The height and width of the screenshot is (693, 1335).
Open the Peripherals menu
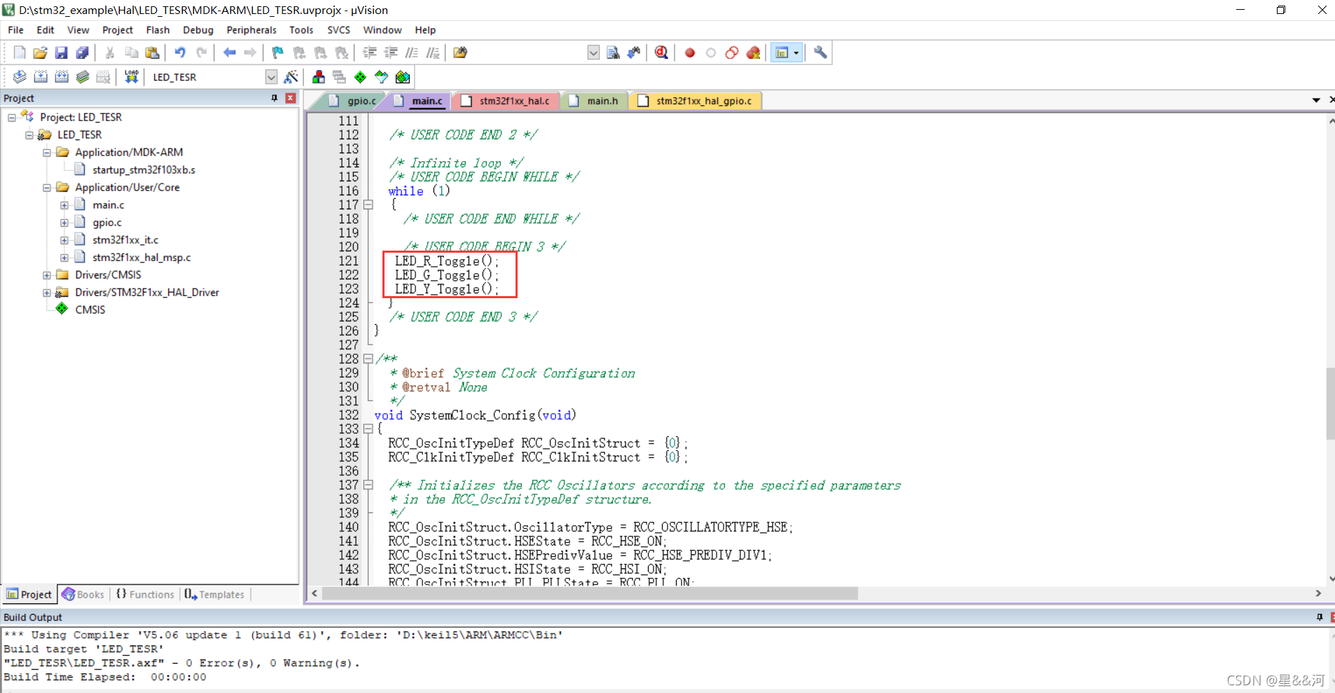251,30
